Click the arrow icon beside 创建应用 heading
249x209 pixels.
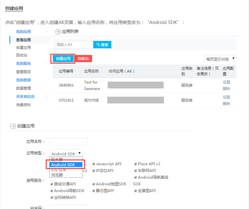[x=13, y=126]
